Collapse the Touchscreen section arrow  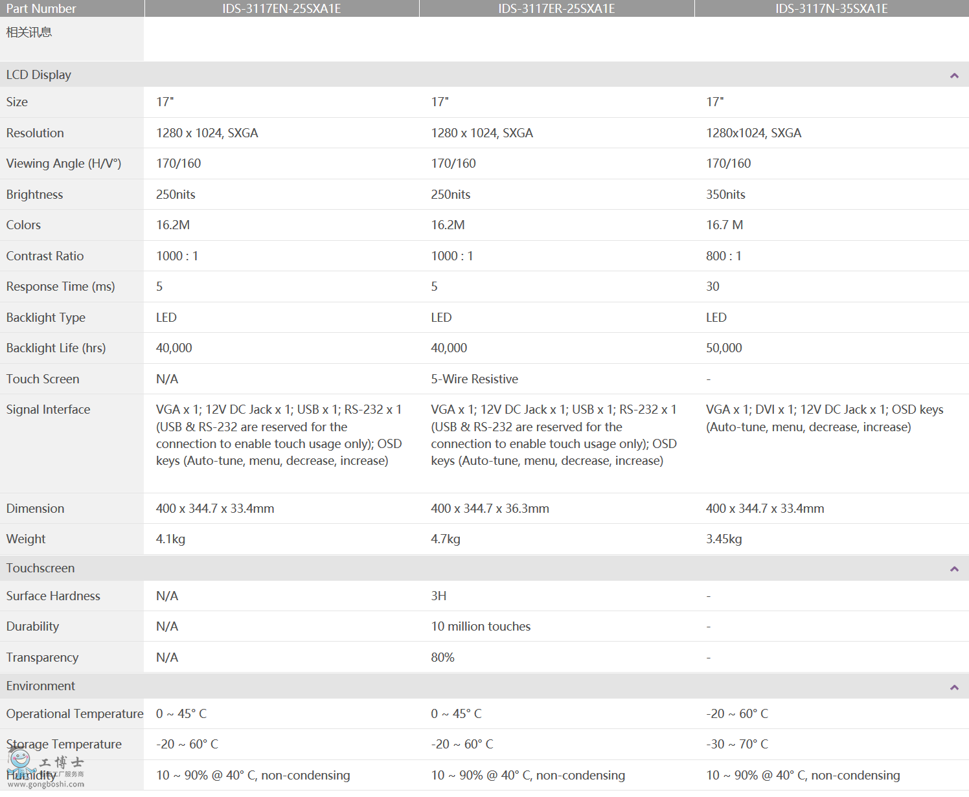click(953, 569)
